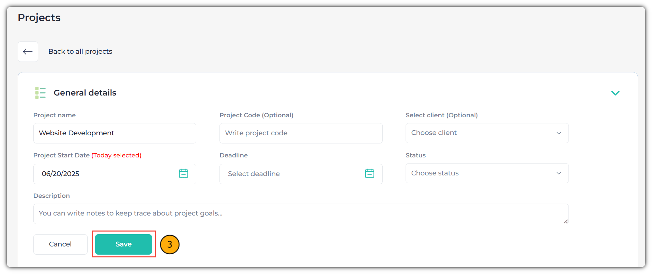The height and width of the screenshot is (274, 652).
Task: Save the project
Action: (x=123, y=244)
